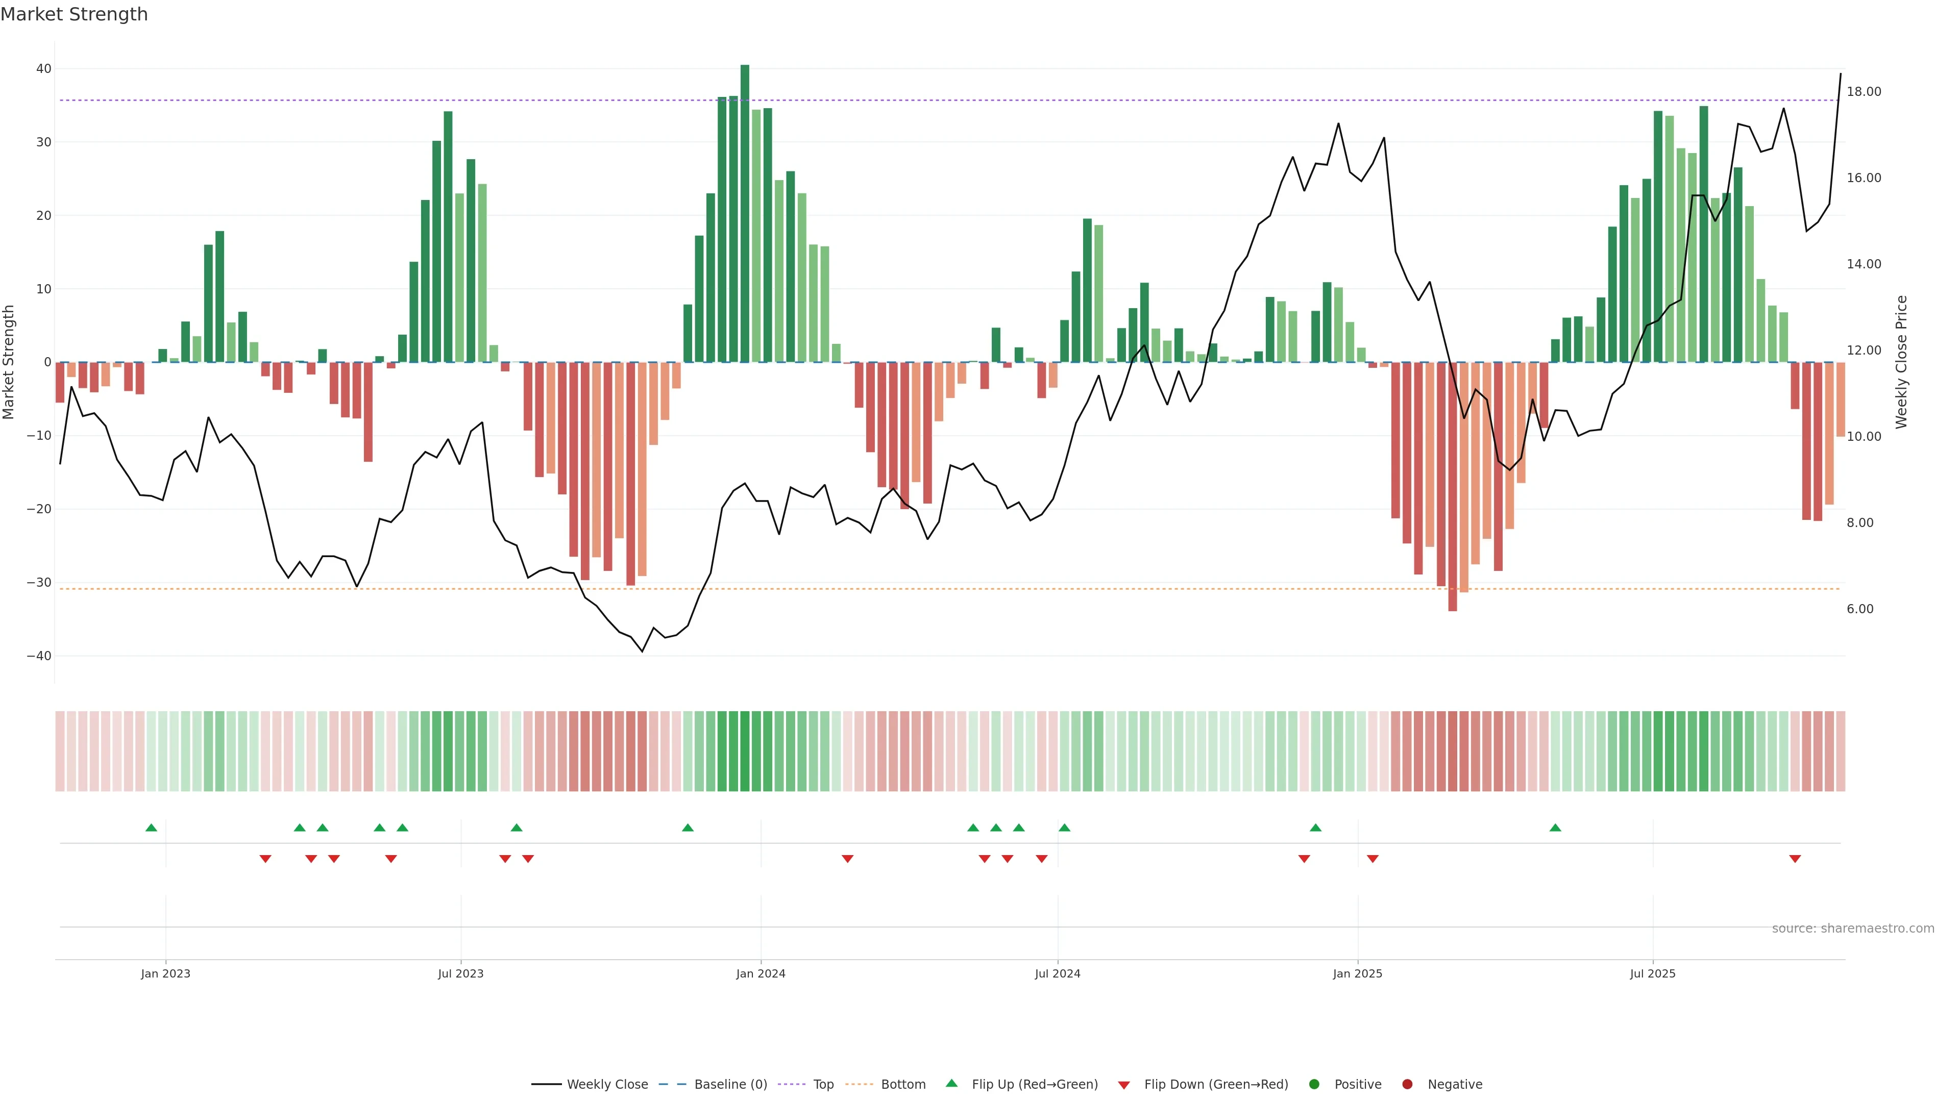Click the rightmost cell of the heatmap strip

pyautogui.click(x=1841, y=750)
